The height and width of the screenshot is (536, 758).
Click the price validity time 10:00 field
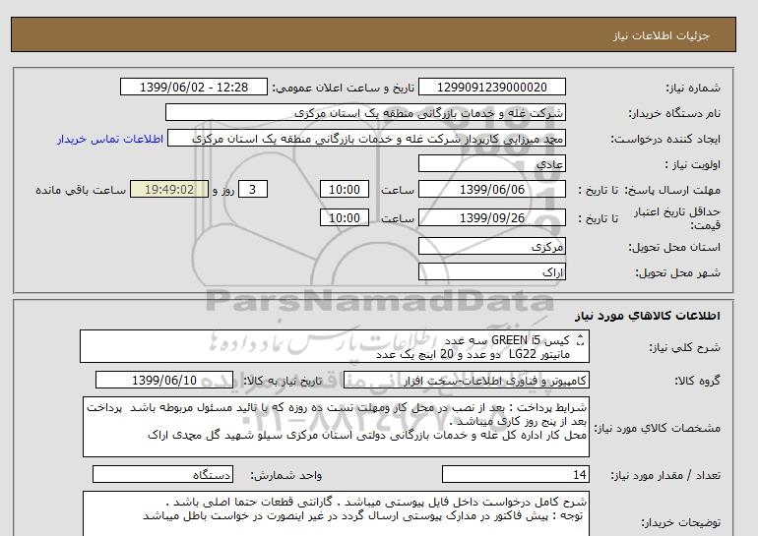345,218
